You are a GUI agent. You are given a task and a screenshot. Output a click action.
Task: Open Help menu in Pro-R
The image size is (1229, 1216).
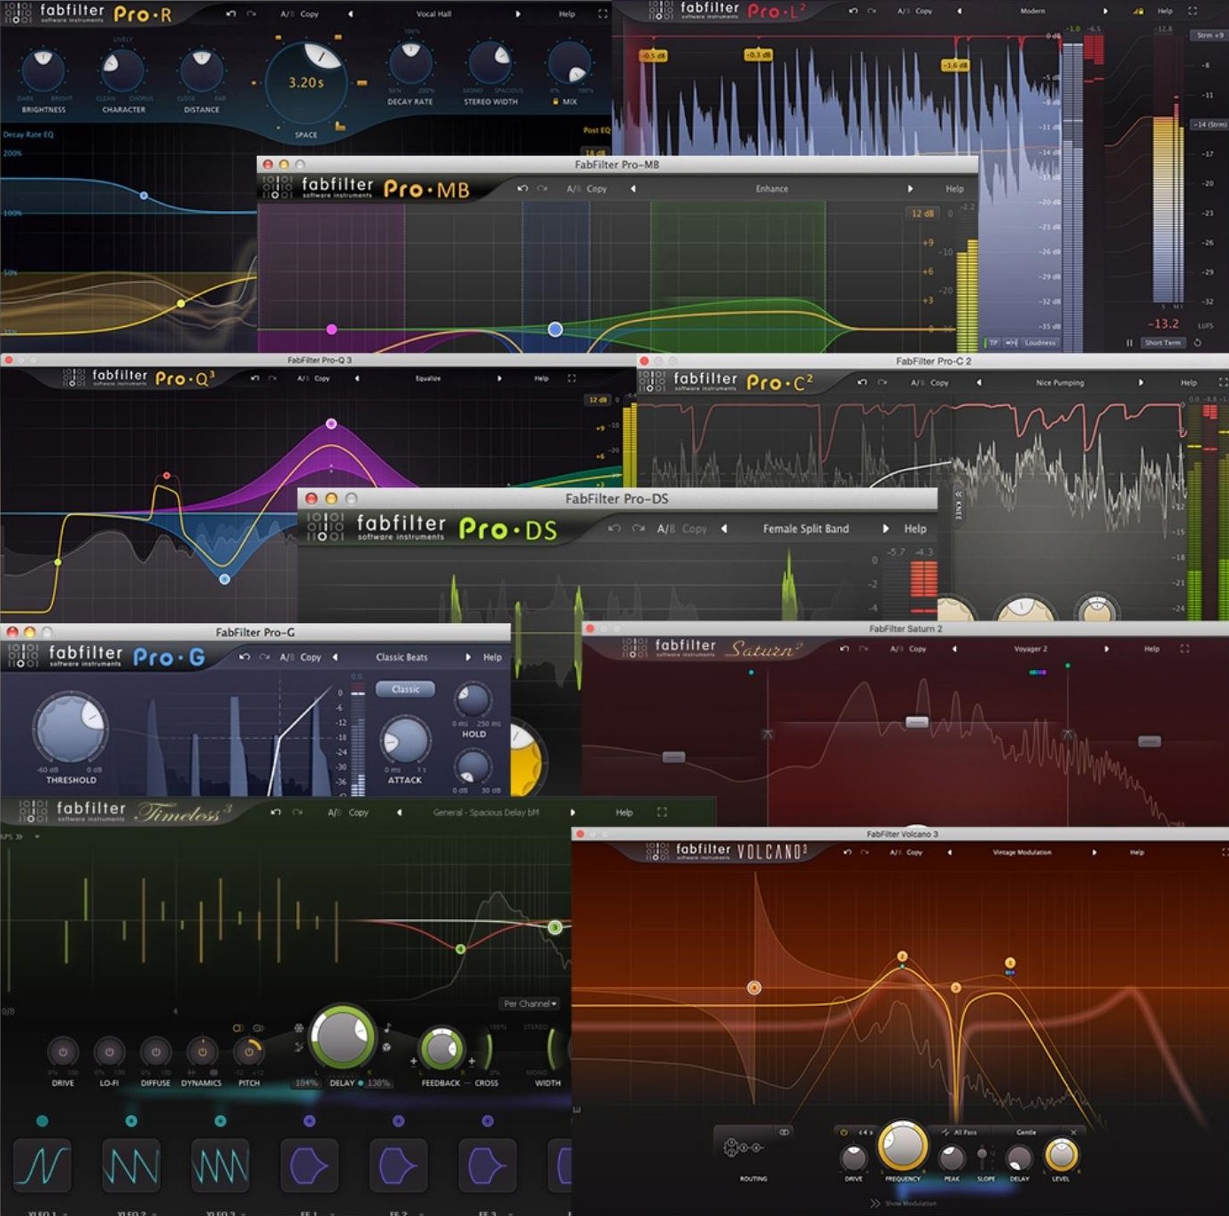point(567,14)
